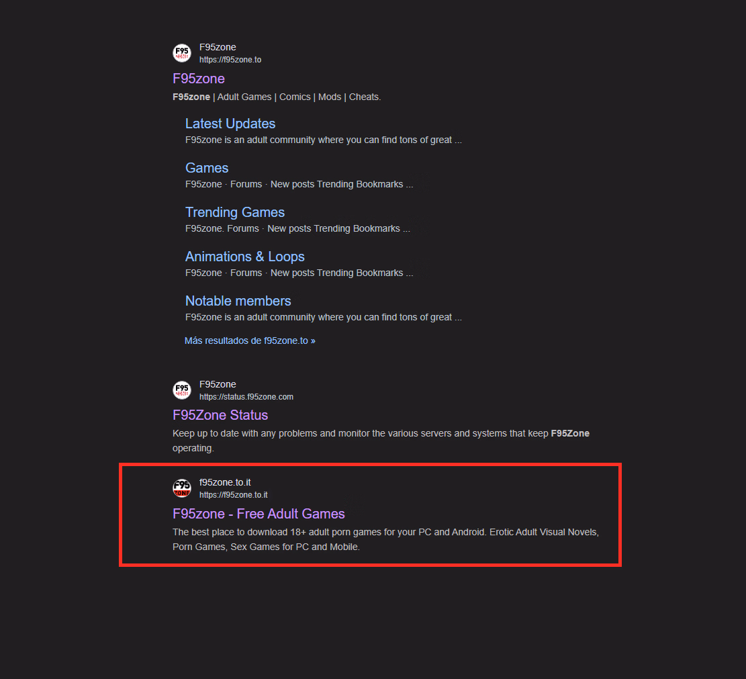The height and width of the screenshot is (679, 746).
Task: Open the Games sitelink
Action: 207,168
